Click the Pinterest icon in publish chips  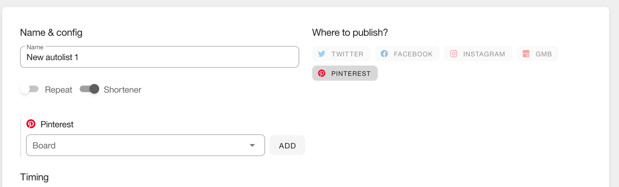[322, 73]
